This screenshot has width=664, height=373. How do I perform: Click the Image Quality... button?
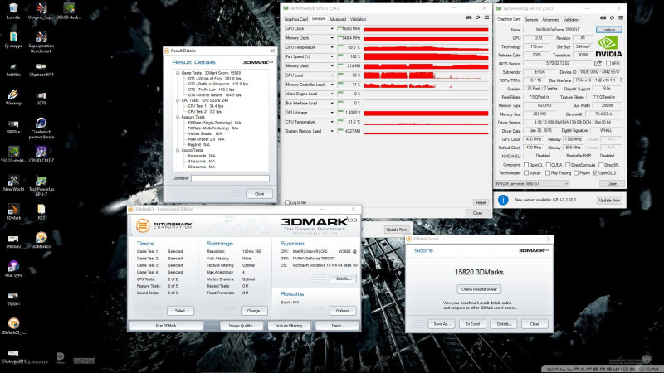point(242,326)
